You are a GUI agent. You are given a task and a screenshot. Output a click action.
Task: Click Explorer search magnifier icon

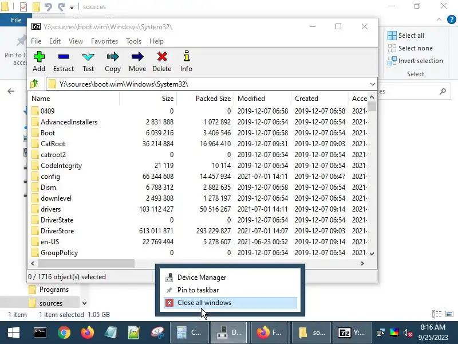tap(443, 92)
